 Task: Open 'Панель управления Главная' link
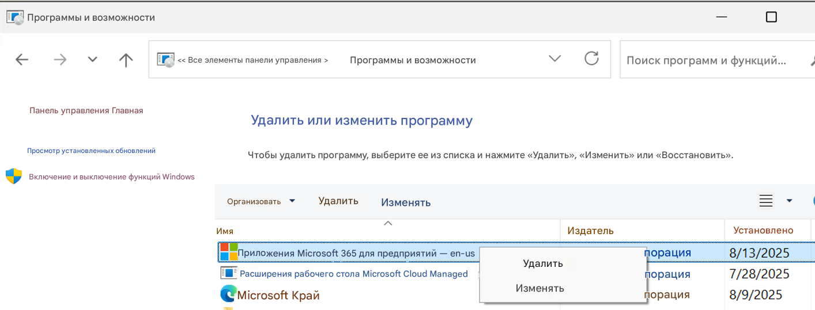86,110
